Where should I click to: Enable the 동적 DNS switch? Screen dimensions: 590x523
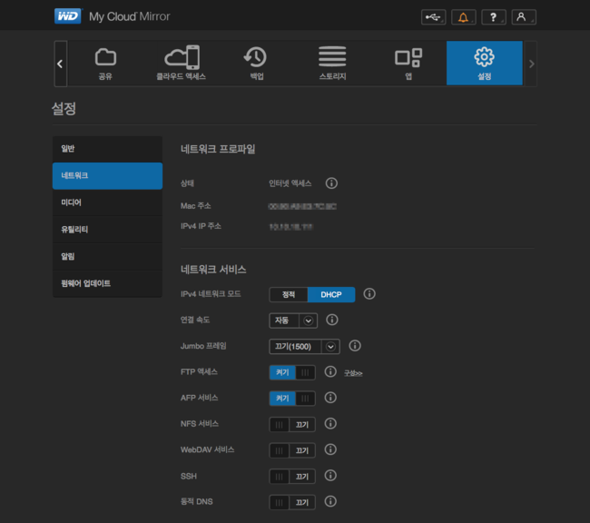tap(292, 502)
